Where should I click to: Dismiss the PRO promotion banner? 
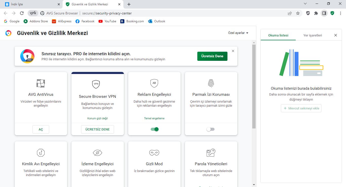tap(233, 51)
